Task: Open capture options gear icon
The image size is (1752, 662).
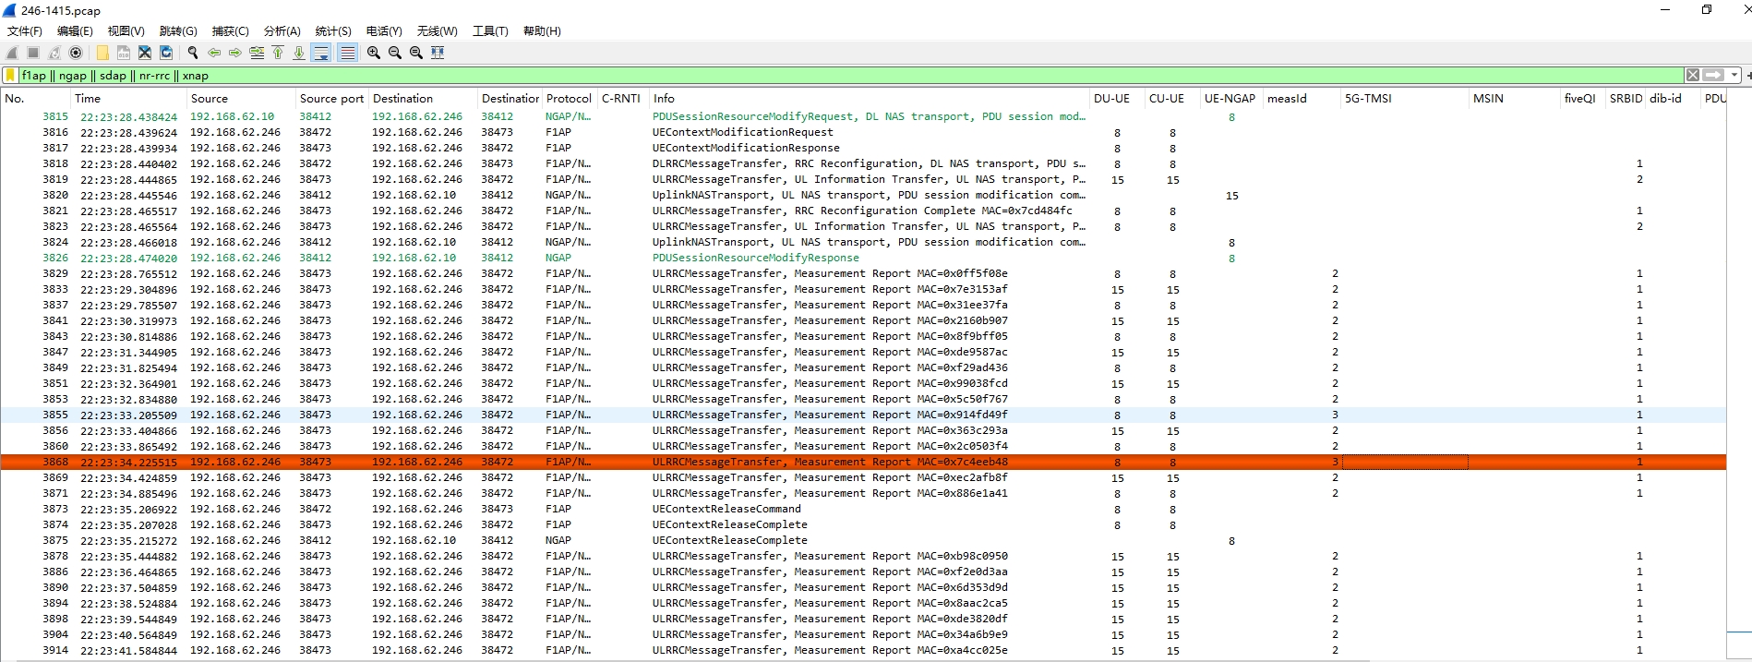Action: [76, 53]
